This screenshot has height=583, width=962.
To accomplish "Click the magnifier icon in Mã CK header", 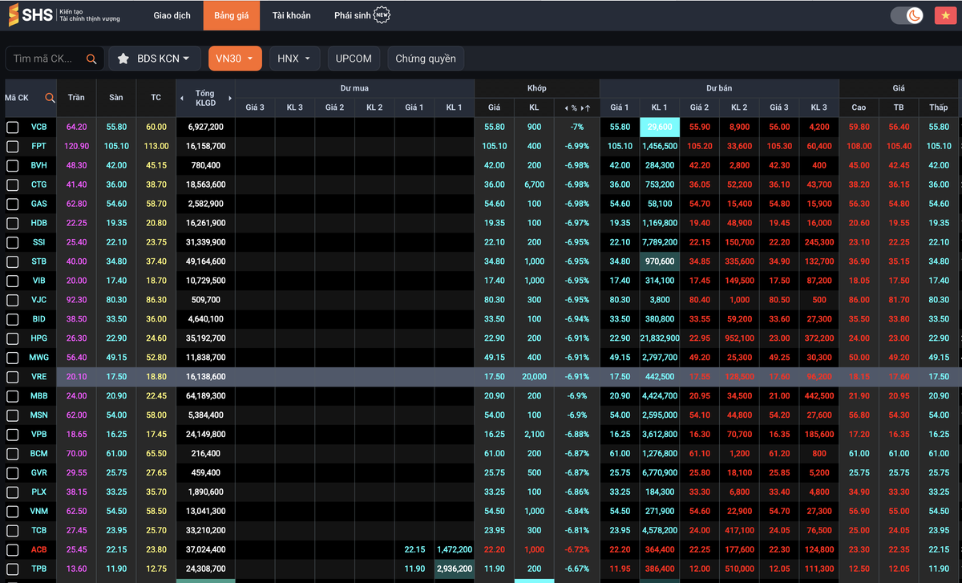I will click(x=50, y=98).
